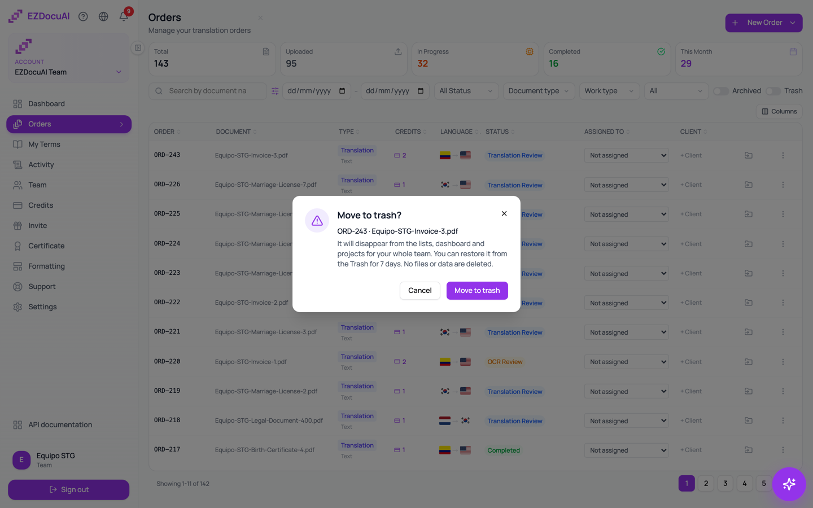Image resolution: width=813 pixels, height=508 pixels.
Task: Open row actions menu for ORD-243
Action: pos(783,155)
